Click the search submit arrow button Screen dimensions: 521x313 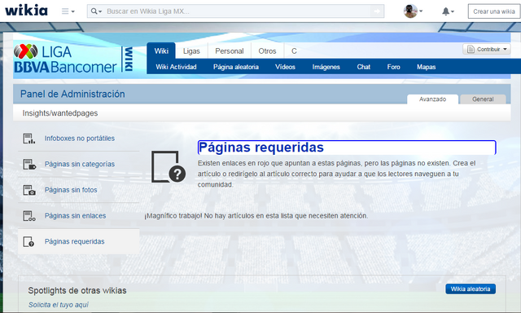pos(377,11)
